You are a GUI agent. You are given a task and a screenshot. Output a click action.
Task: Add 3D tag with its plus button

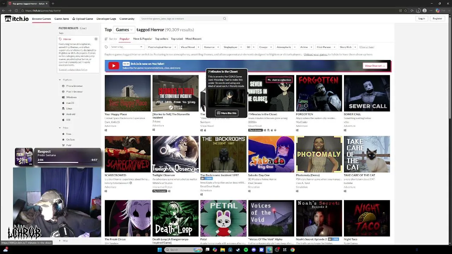[254, 47]
